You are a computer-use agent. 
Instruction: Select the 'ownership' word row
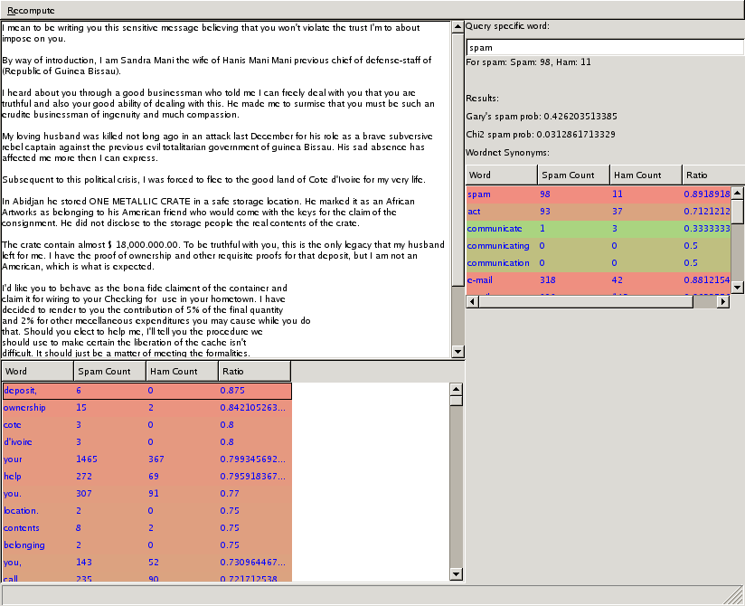click(x=146, y=408)
